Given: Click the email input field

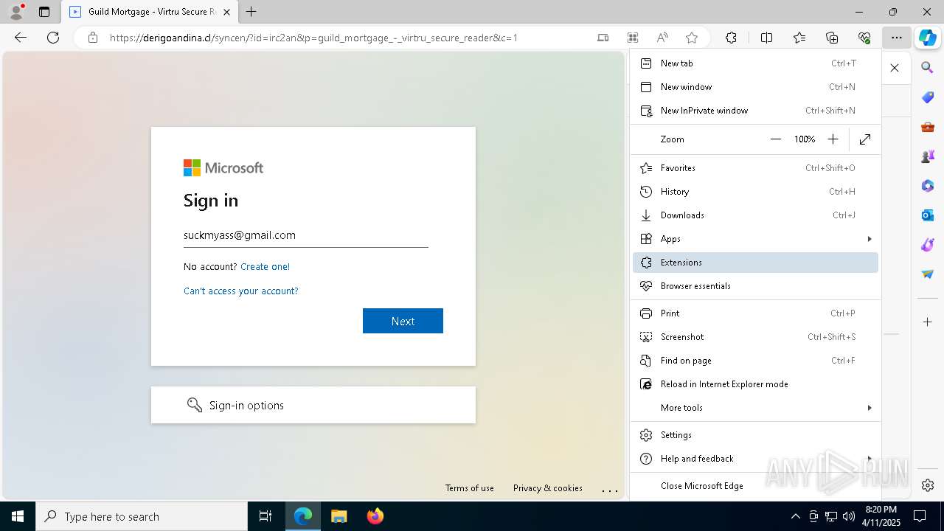Looking at the screenshot, I should click(306, 235).
